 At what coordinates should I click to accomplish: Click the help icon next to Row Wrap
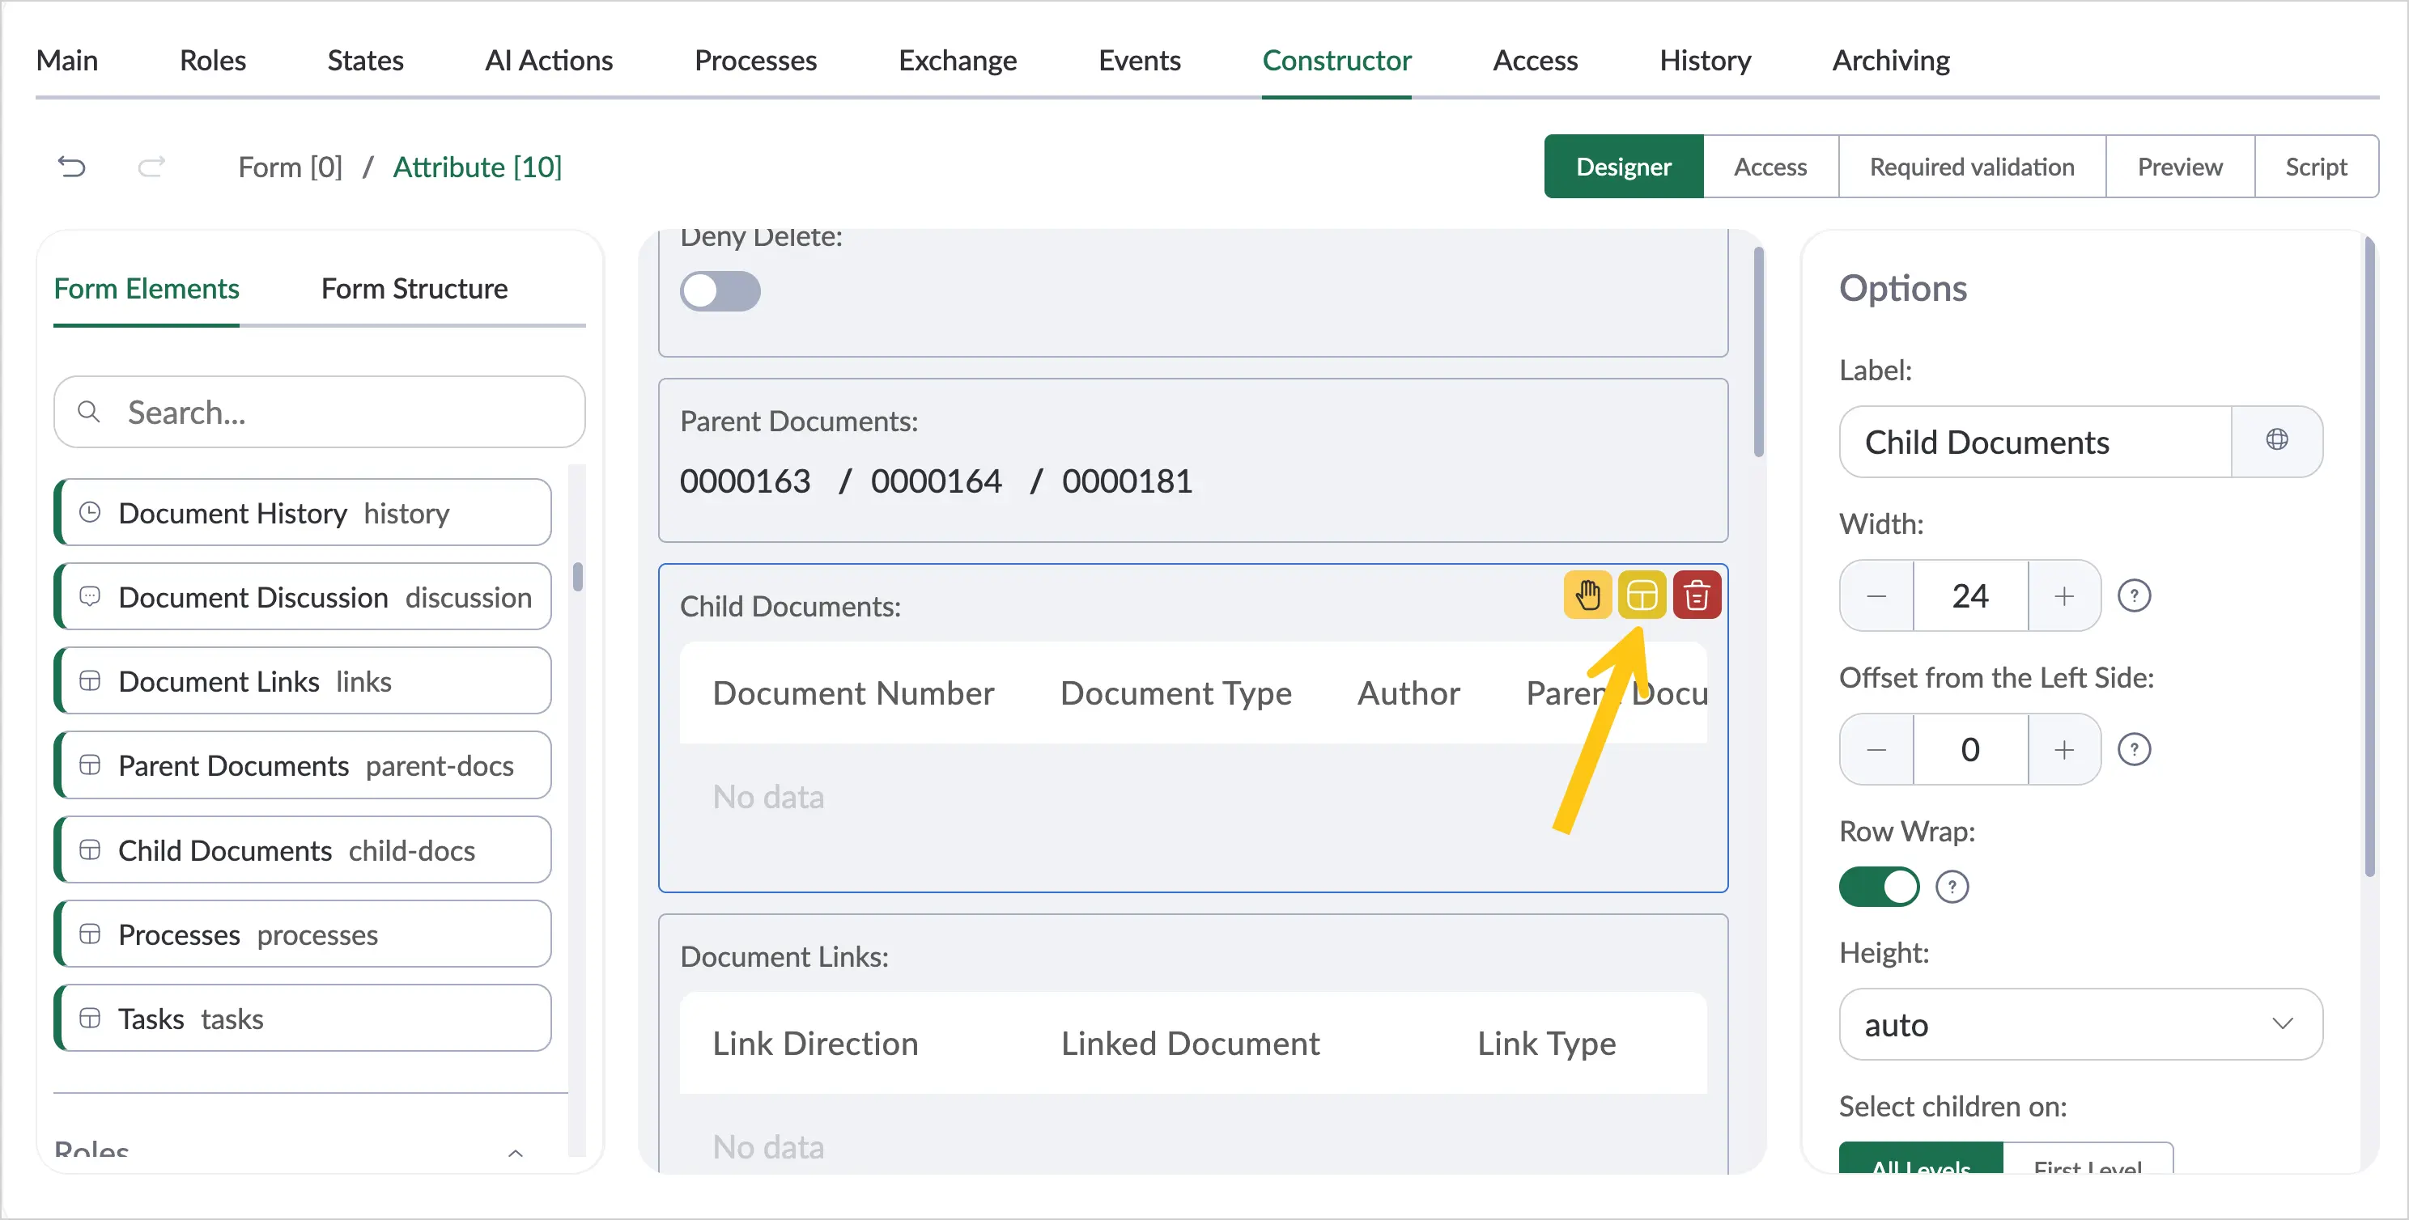coord(1951,886)
